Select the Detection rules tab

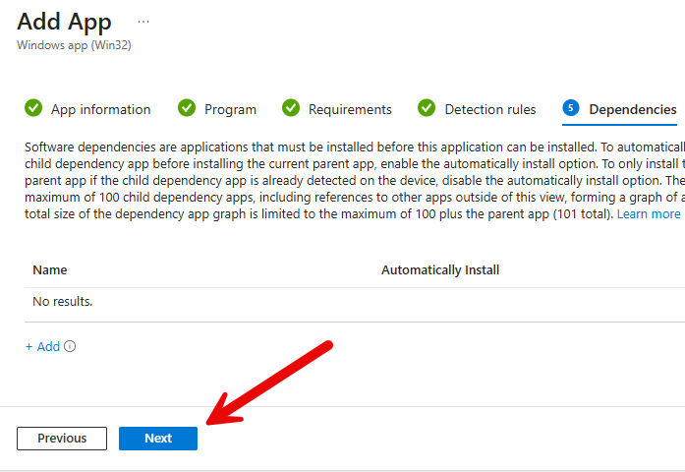[x=490, y=109]
